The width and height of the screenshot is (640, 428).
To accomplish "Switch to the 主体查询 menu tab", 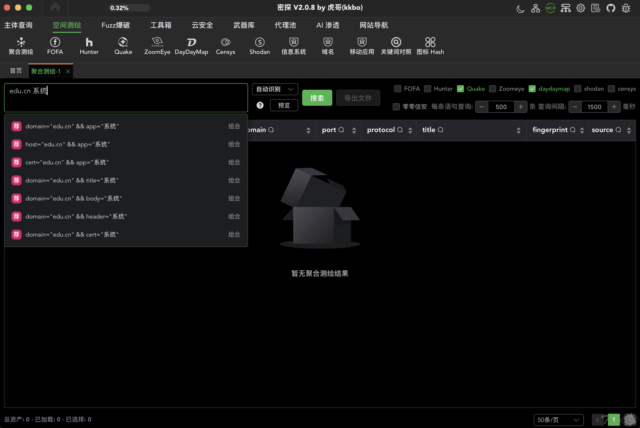I will click(18, 25).
